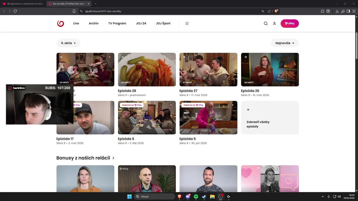Open the Archív menu item
Viewport: 358px width, 201px height.
pyautogui.click(x=94, y=23)
